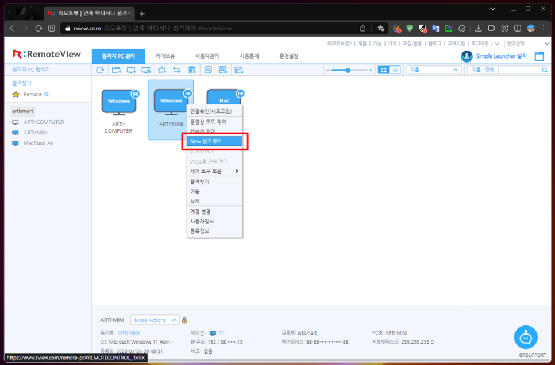
Task: Click the ARTI-MINI display name link
Action: tap(129, 333)
